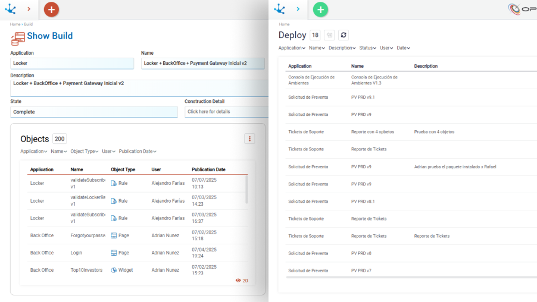Viewport: 537px width, 302px height.
Task: Click the Description text area
Action: (139, 88)
